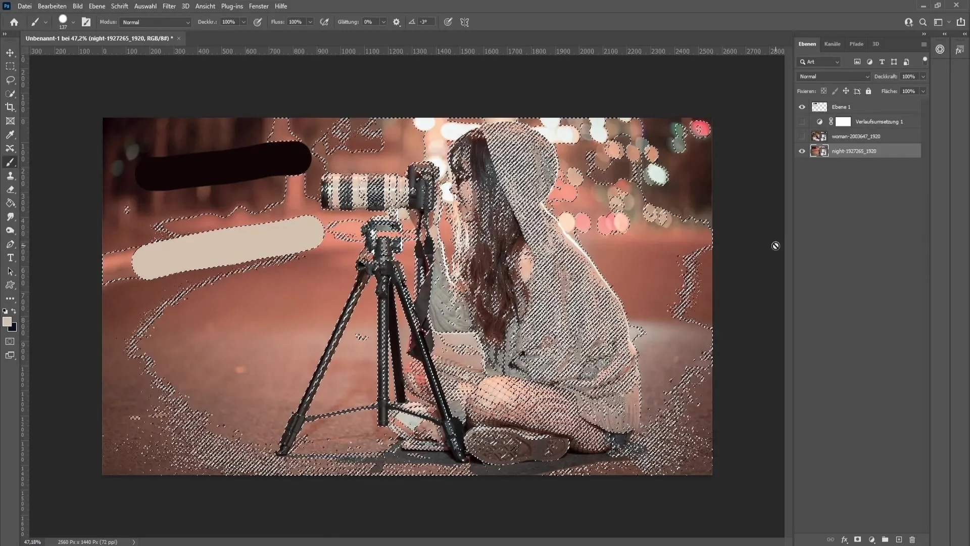The height and width of the screenshot is (546, 970).
Task: Click the zoom level 47,18% field
Action: [32, 542]
